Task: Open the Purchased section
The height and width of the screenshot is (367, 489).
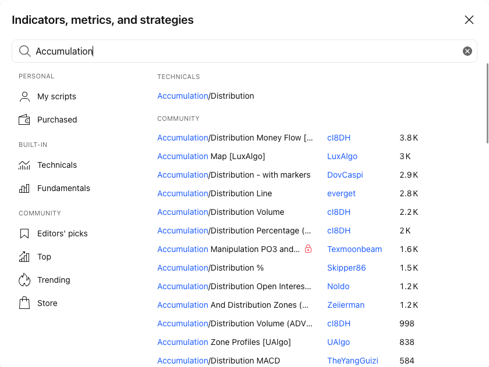Action: (57, 120)
